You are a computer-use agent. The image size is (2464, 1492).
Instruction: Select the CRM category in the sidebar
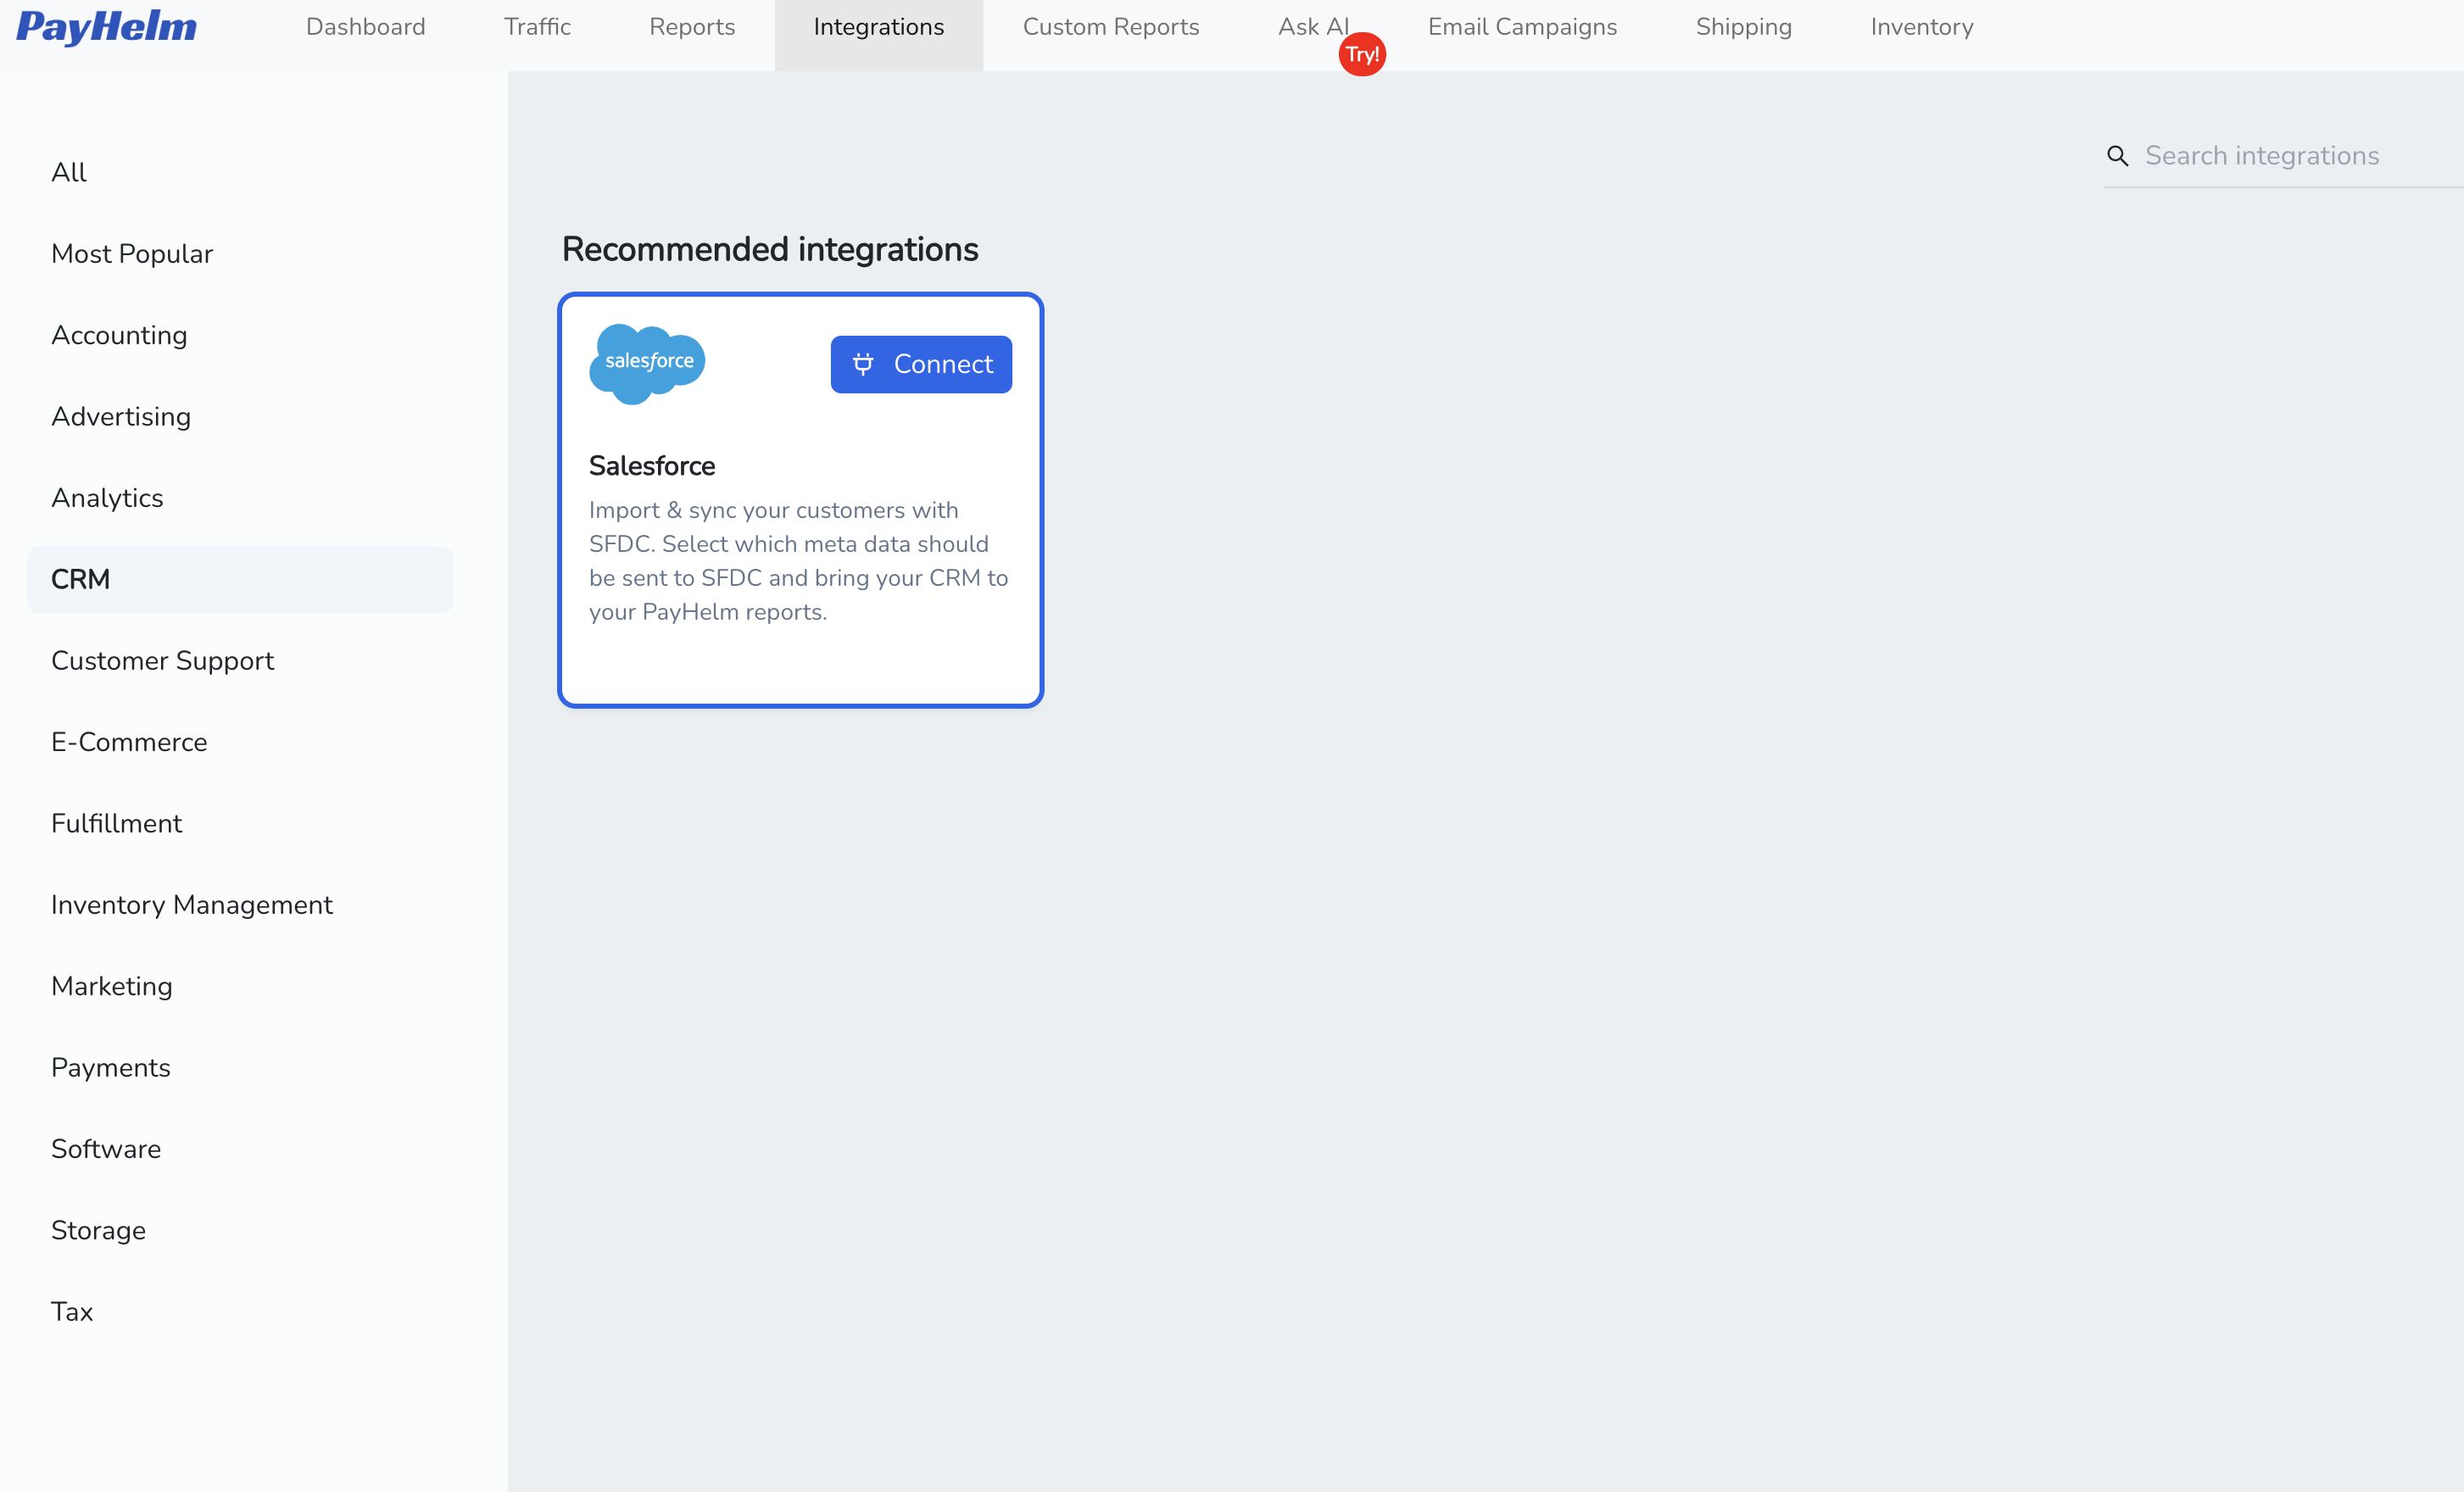click(80, 579)
